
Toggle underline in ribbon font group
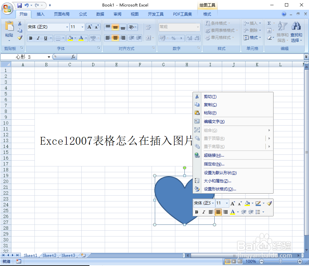click(x=46, y=38)
